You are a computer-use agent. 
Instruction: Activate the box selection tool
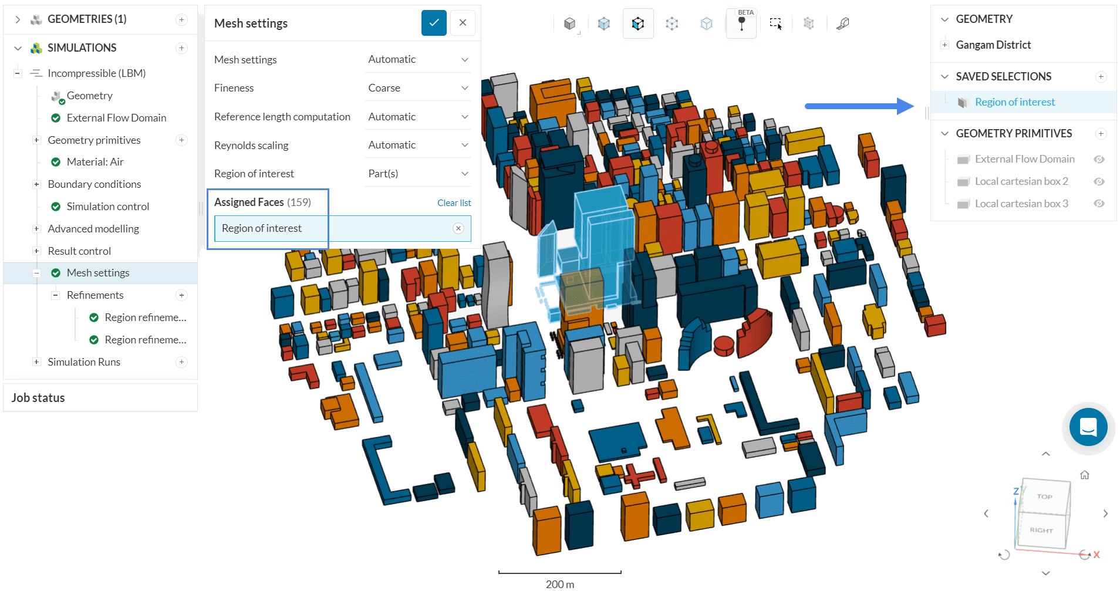coord(775,23)
